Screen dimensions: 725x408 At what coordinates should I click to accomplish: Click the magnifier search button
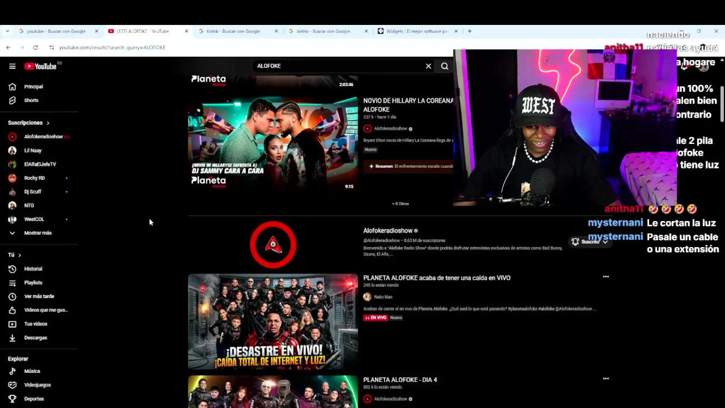tap(445, 66)
